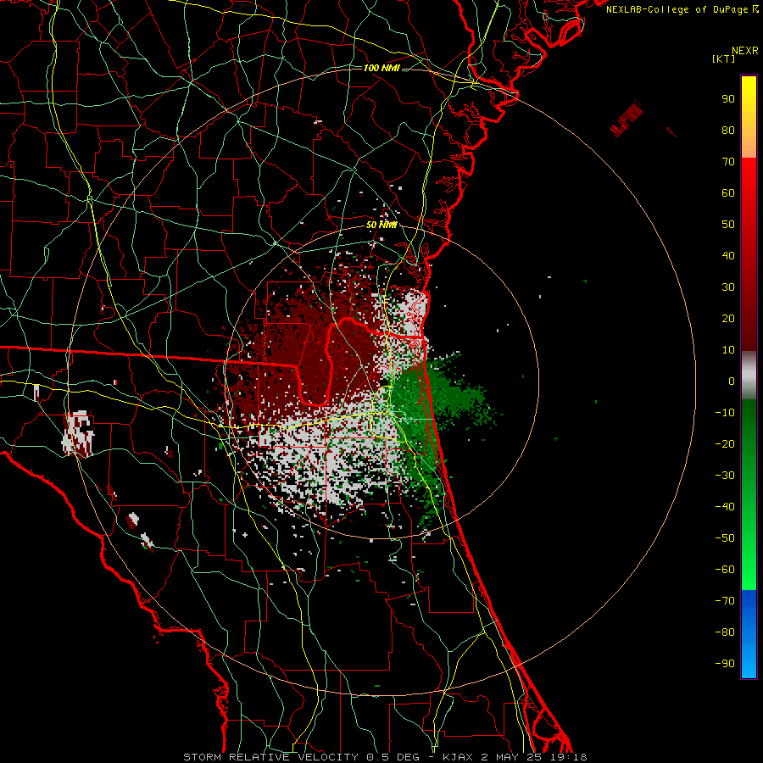Viewport: 763px width, 763px height.
Task: Click the 60 value on the velocity scale
Action: [x=728, y=193]
